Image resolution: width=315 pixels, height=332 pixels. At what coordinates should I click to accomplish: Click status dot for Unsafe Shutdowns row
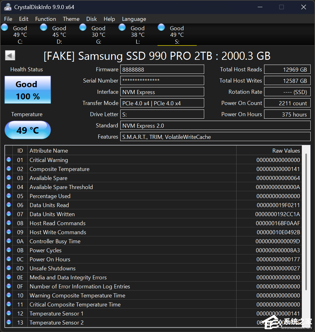[x=9, y=268]
